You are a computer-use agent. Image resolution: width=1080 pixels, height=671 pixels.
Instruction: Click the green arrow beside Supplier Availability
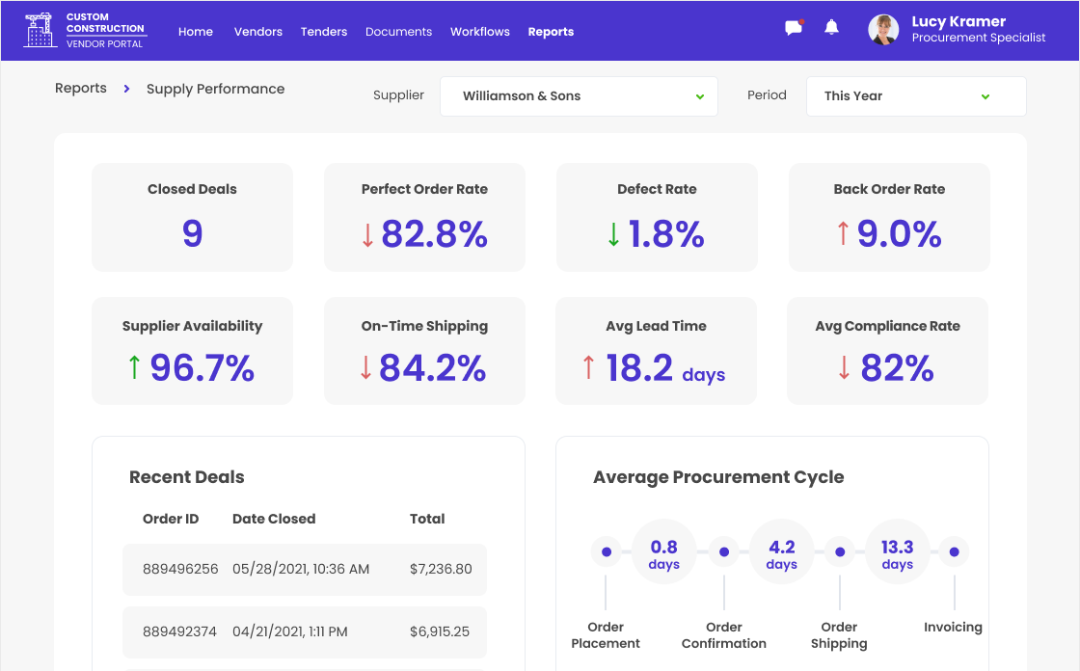tap(134, 367)
